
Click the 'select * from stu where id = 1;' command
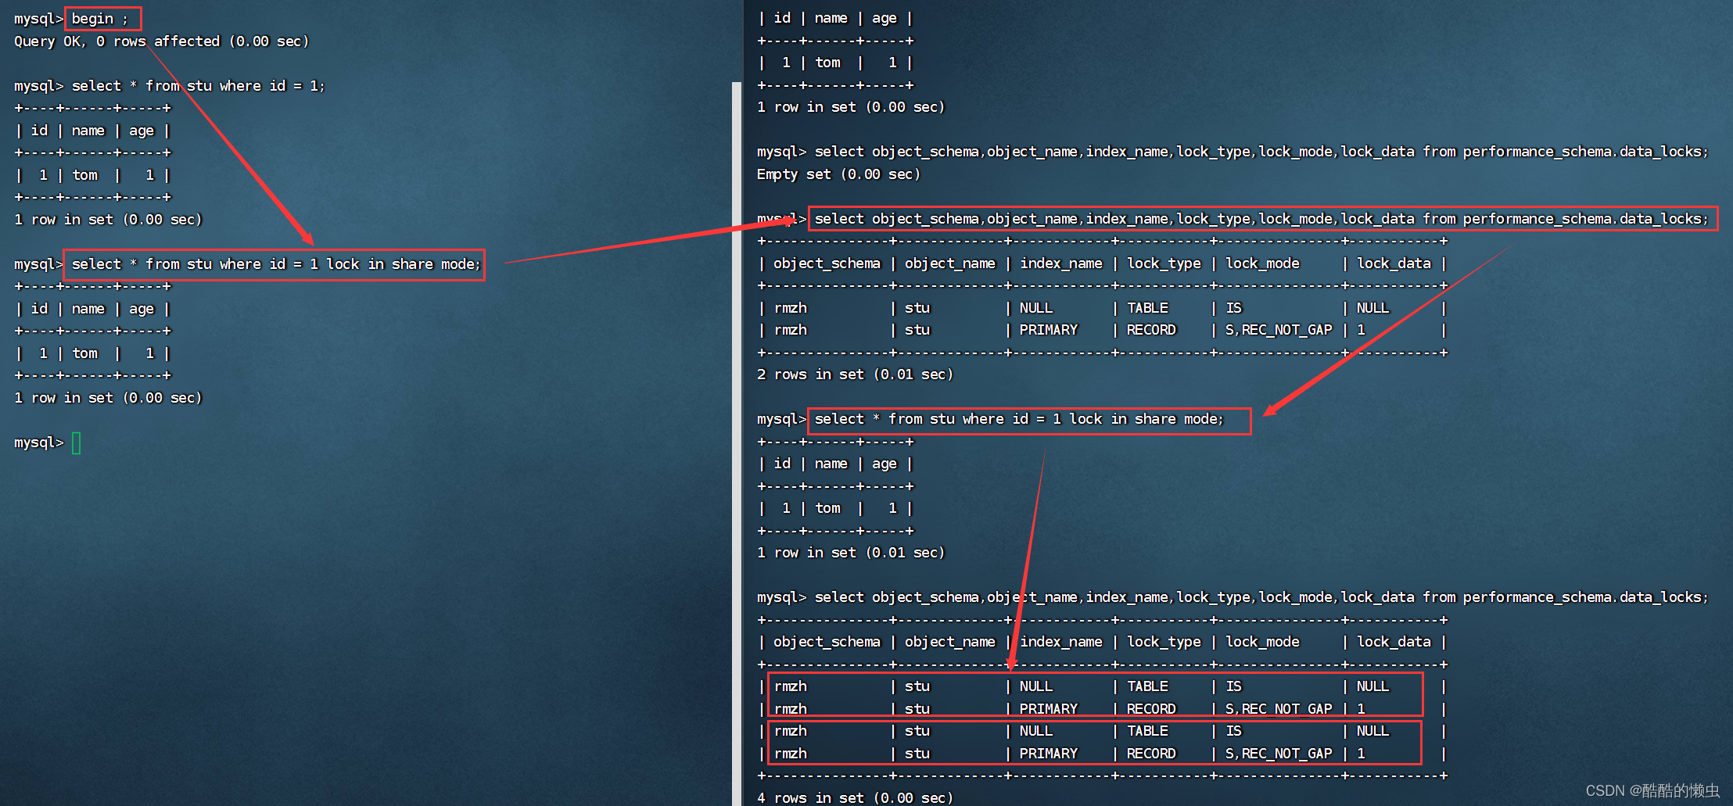[x=198, y=86]
